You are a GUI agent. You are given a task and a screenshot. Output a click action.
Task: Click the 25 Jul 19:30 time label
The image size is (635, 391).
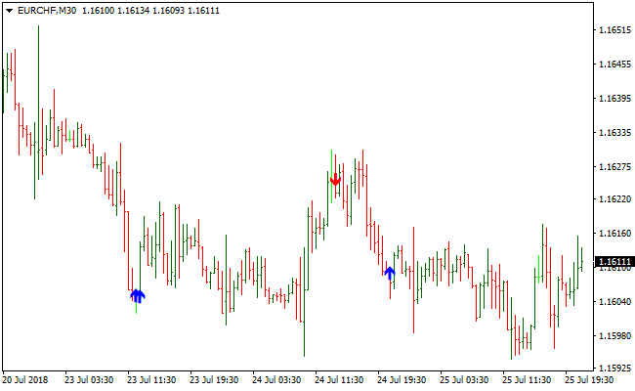pos(589,380)
